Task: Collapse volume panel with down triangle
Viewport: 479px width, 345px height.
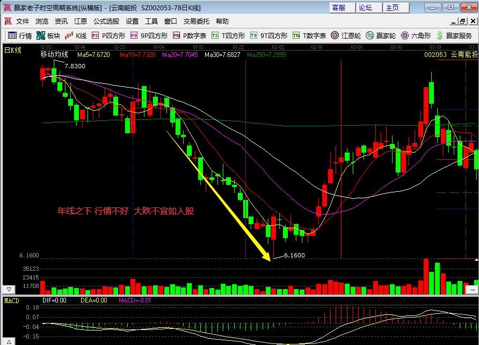Action: (x=9, y=290)
